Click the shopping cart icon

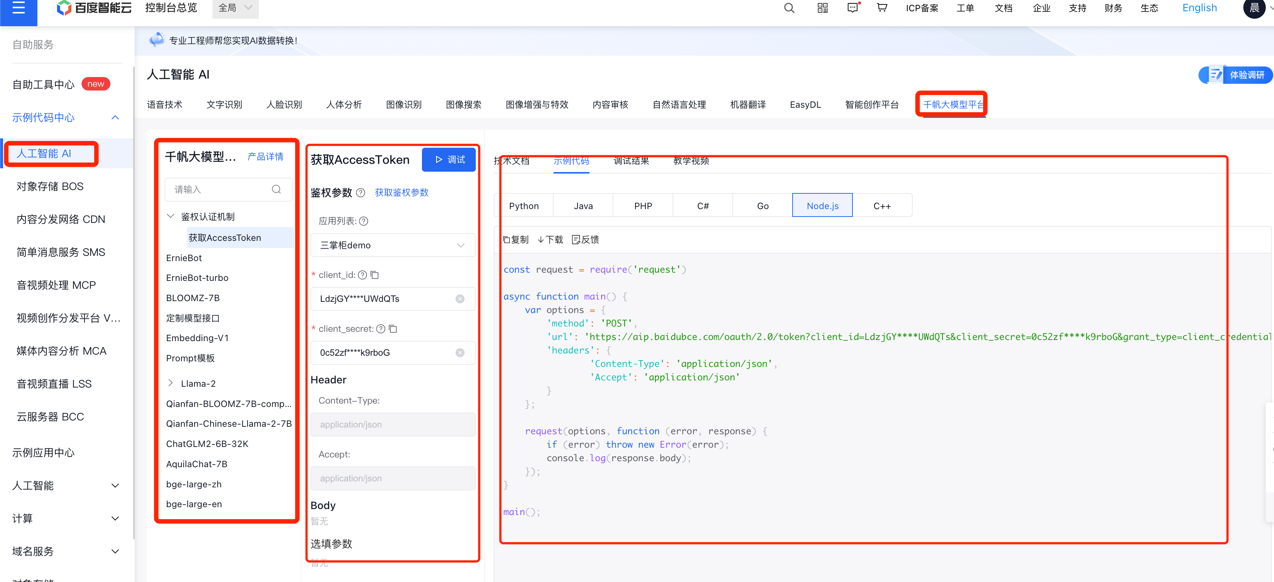click(x=882, y=8)
